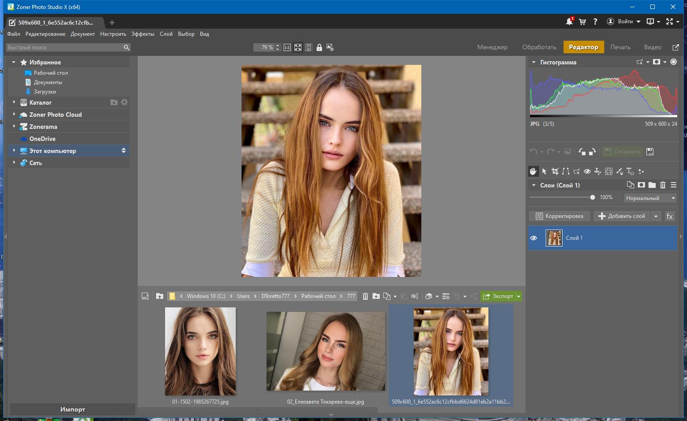Open the catalog settings gear
This screenshot has width=687, height=421.
point(124,102)
